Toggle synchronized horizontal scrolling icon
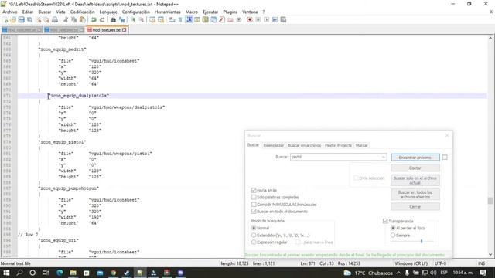This screenshot has width=495, height=278. (161, 19)
